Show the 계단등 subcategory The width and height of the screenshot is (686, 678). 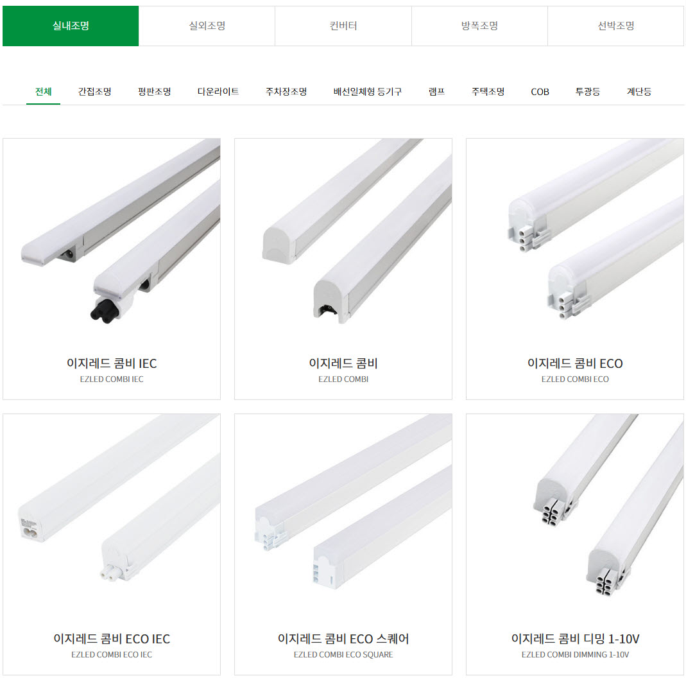639,91
